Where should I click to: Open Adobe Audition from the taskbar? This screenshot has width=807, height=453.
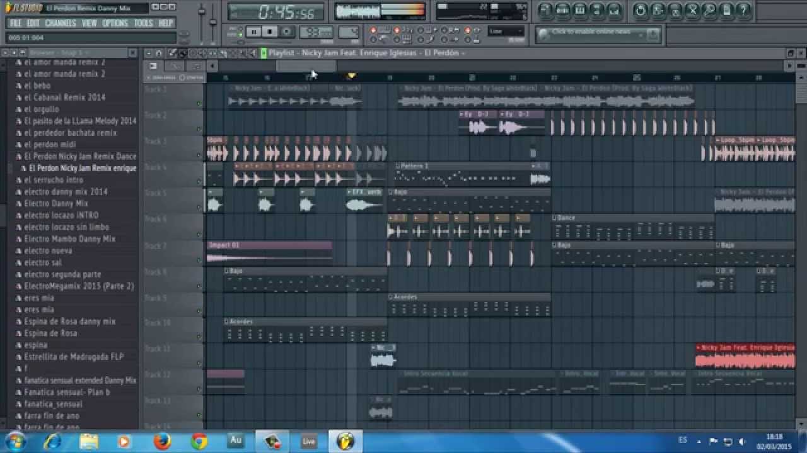(236, 441)
